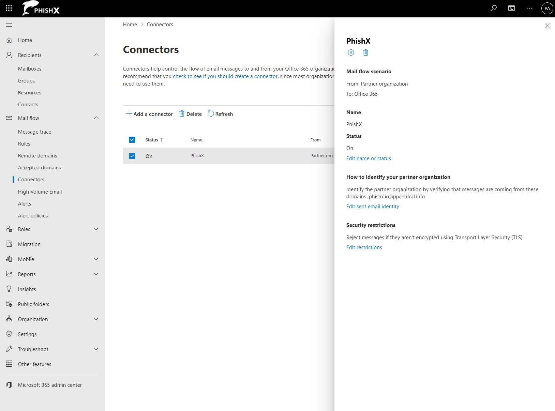
Task: Click the Mobile icon in sidebar
Action: pos(9,259)
